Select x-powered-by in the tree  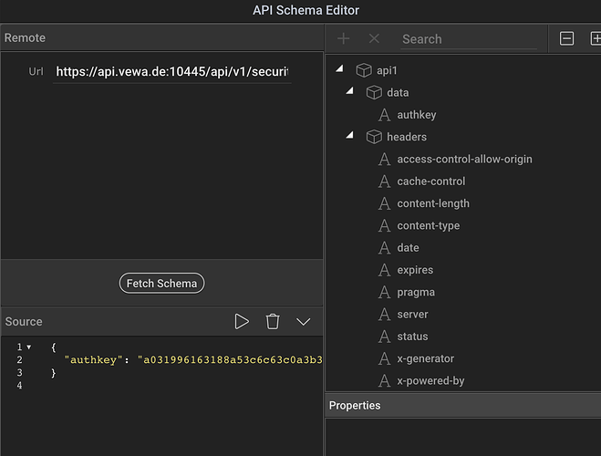coord(430,381)
